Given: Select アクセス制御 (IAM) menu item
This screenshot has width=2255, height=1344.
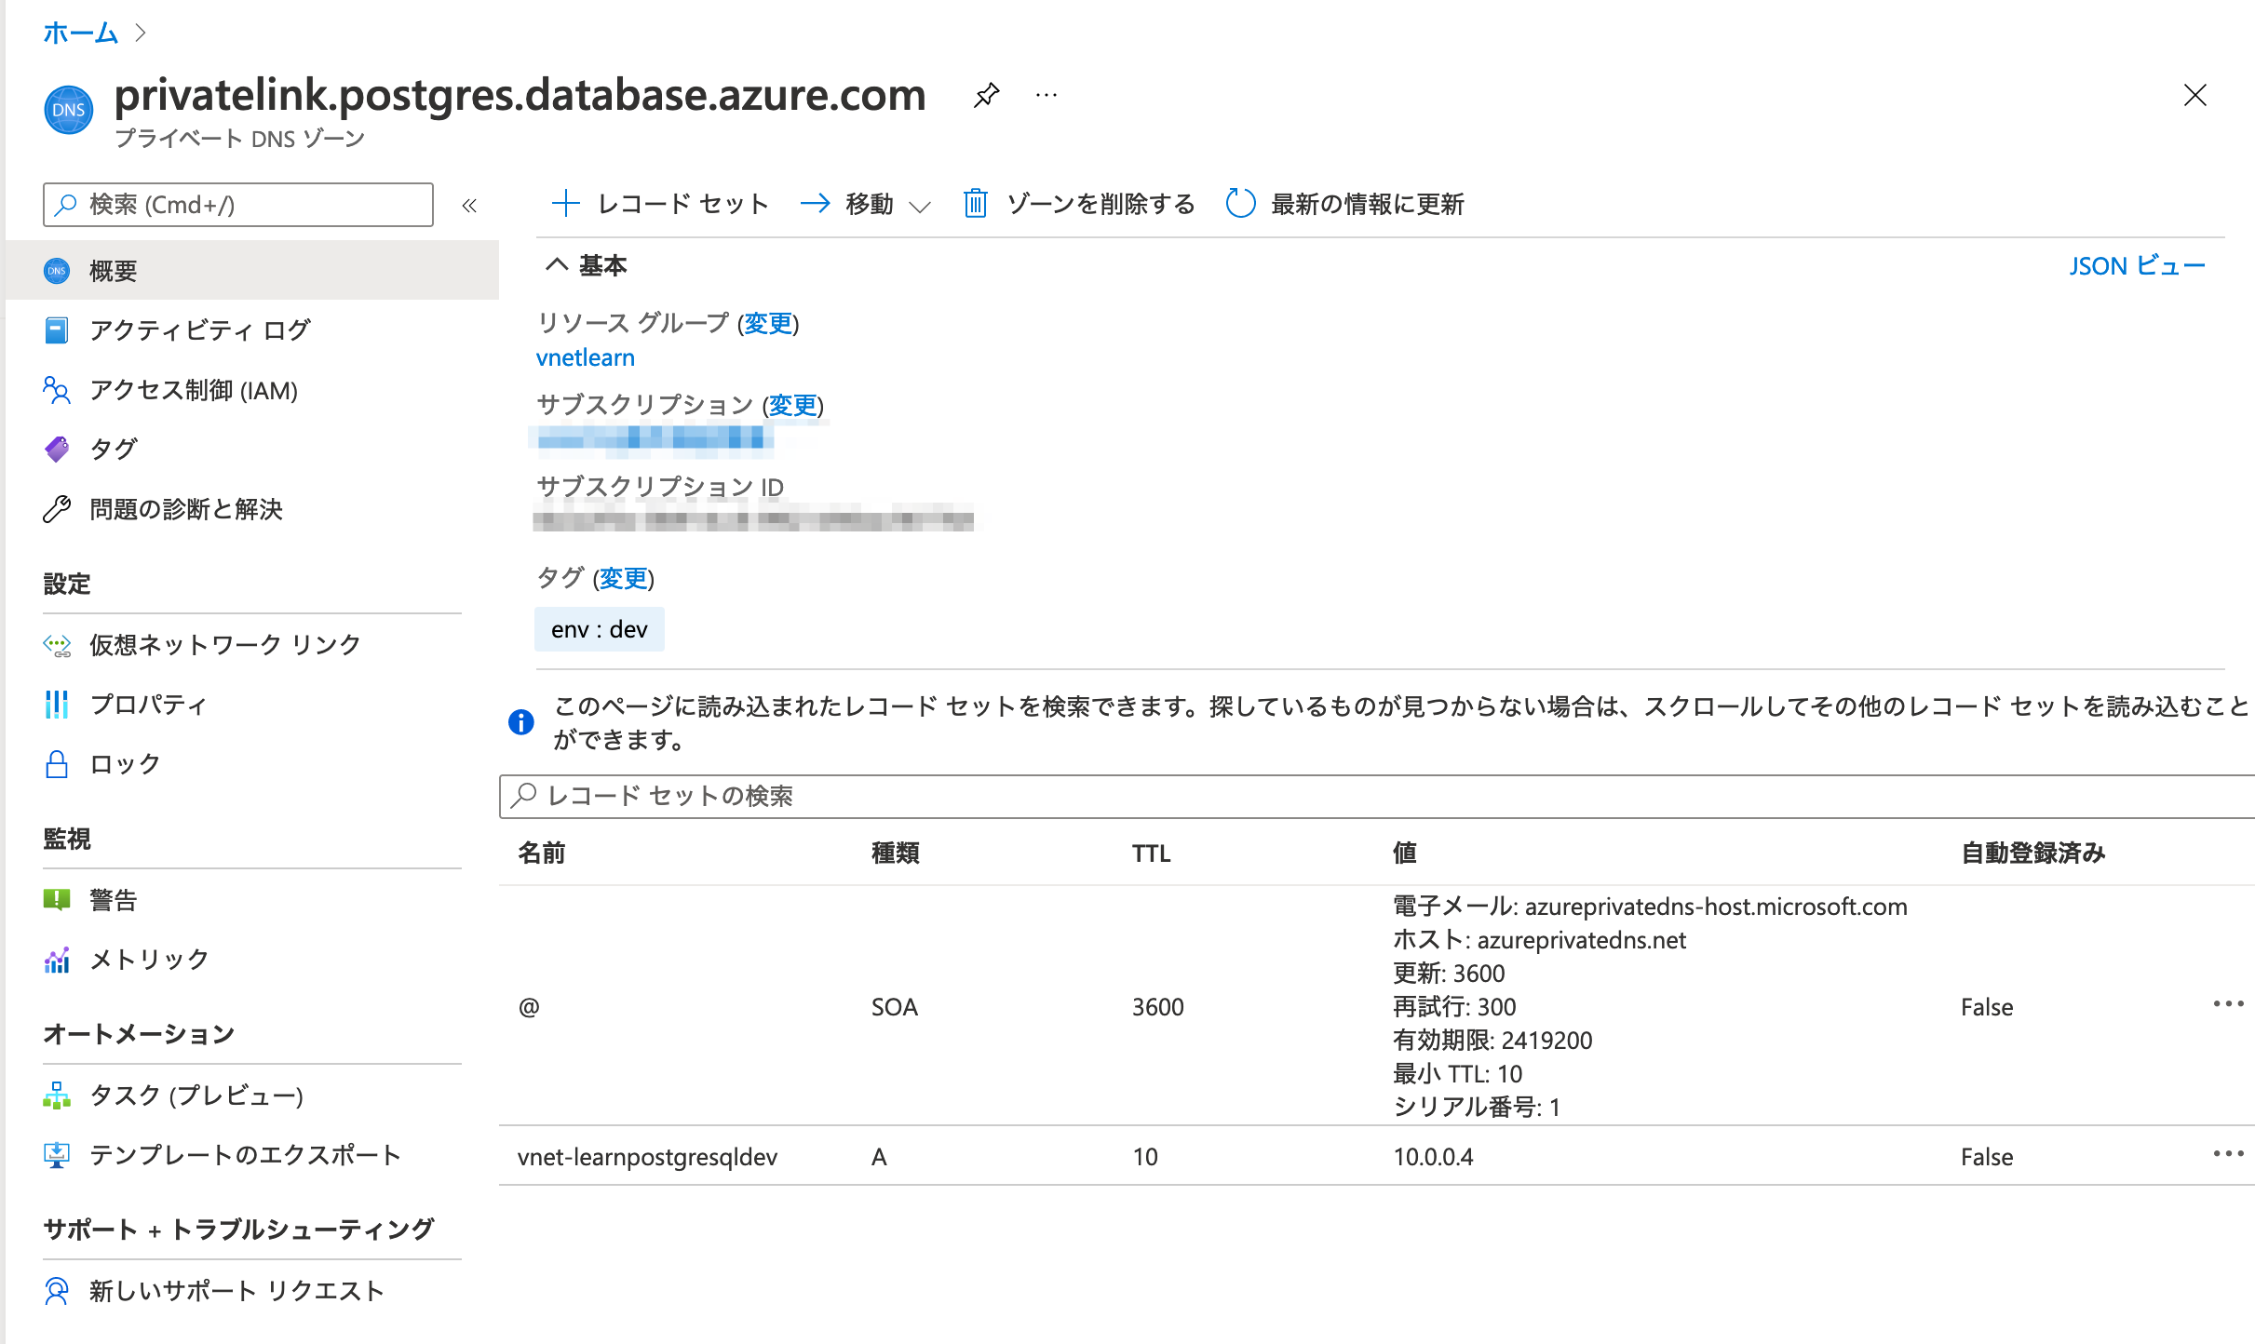Looking at the screenshot, I should [x=193, y=390].
